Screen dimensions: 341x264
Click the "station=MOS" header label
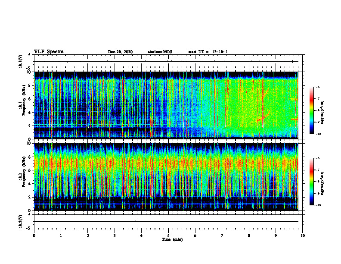pos(160,52)
